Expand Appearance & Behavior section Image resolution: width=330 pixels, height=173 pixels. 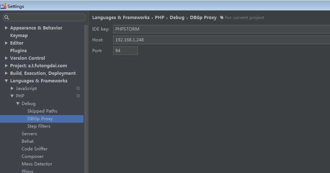pos(6,28)
